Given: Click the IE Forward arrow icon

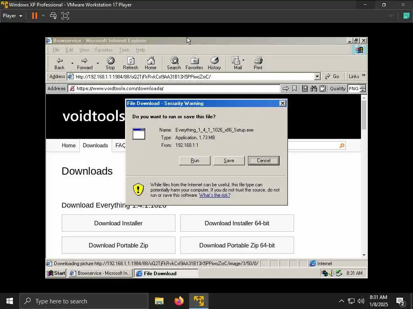Looking at the screenshot, I should (x=84, y=60).
